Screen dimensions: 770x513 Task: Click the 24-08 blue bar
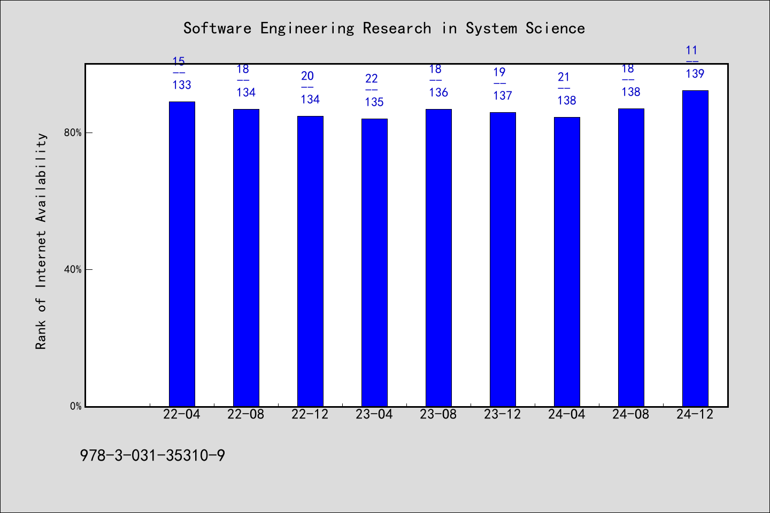click(x=631, y=258)
